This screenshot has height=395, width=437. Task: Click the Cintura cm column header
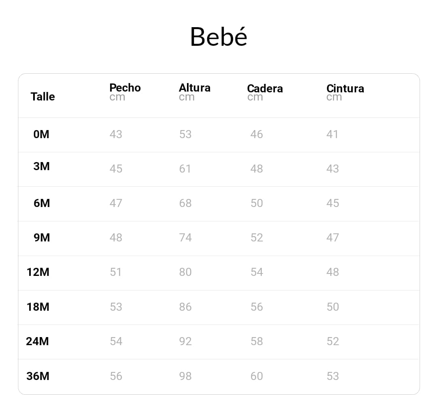coord(345,92)
